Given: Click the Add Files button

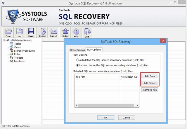Looking at the screenshot, I should [150, 76].
